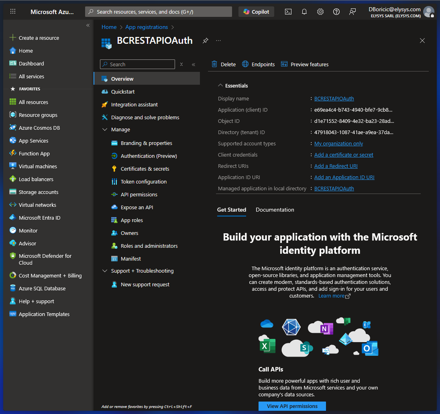Select API permissions in Manage menu
This screenshot has width=440, height=414.
coord(139,194)
